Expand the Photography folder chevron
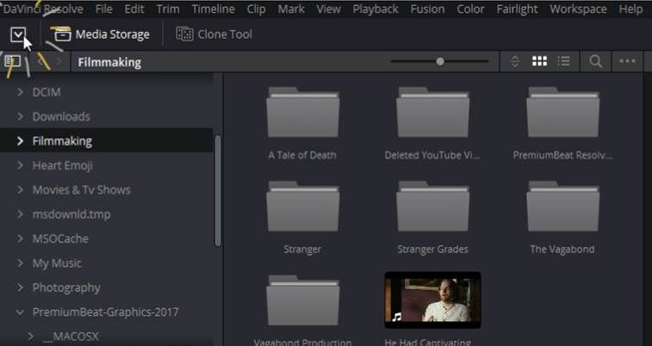The width and height of the screenshot is (652, 346). click(x=20, y=287)
